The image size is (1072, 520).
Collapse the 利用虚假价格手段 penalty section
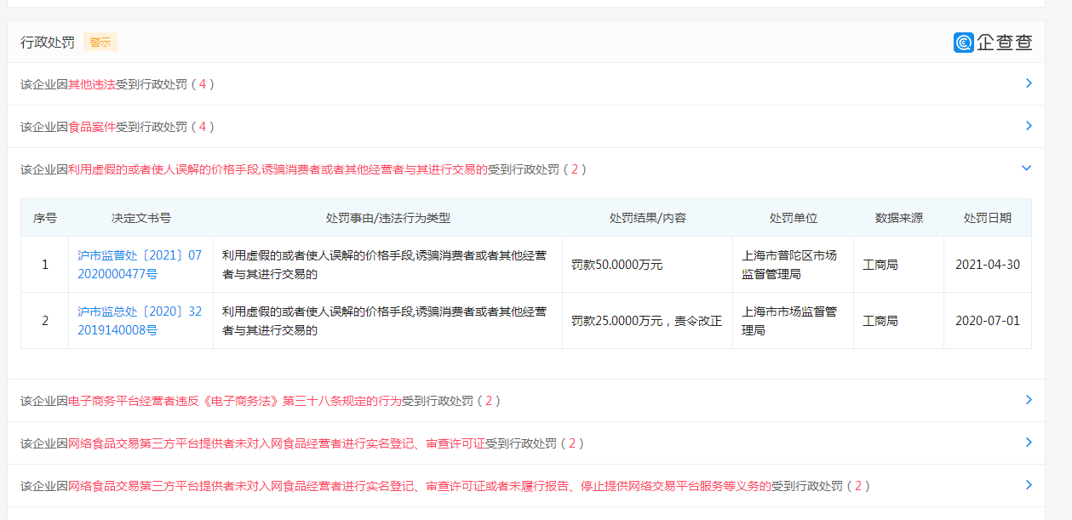point(1026,169)
